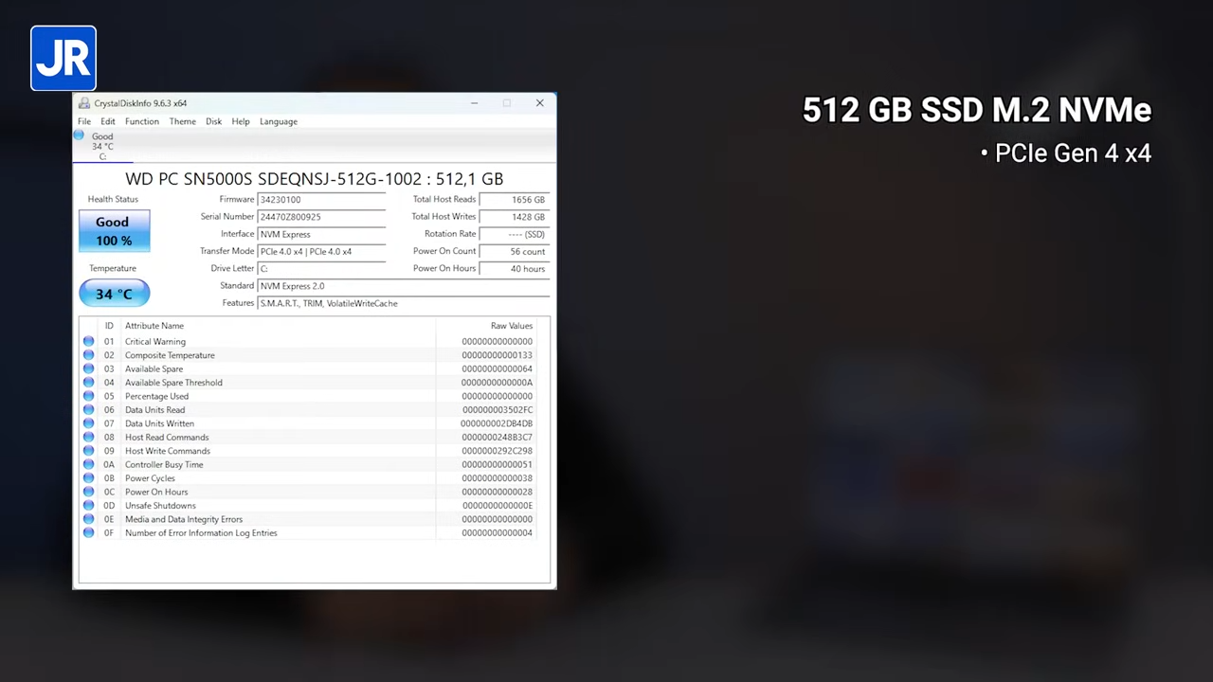Click the Raw Values column header
This screenshot has height=682, width=1213.
pyautogui.click(x=511, y=325)
